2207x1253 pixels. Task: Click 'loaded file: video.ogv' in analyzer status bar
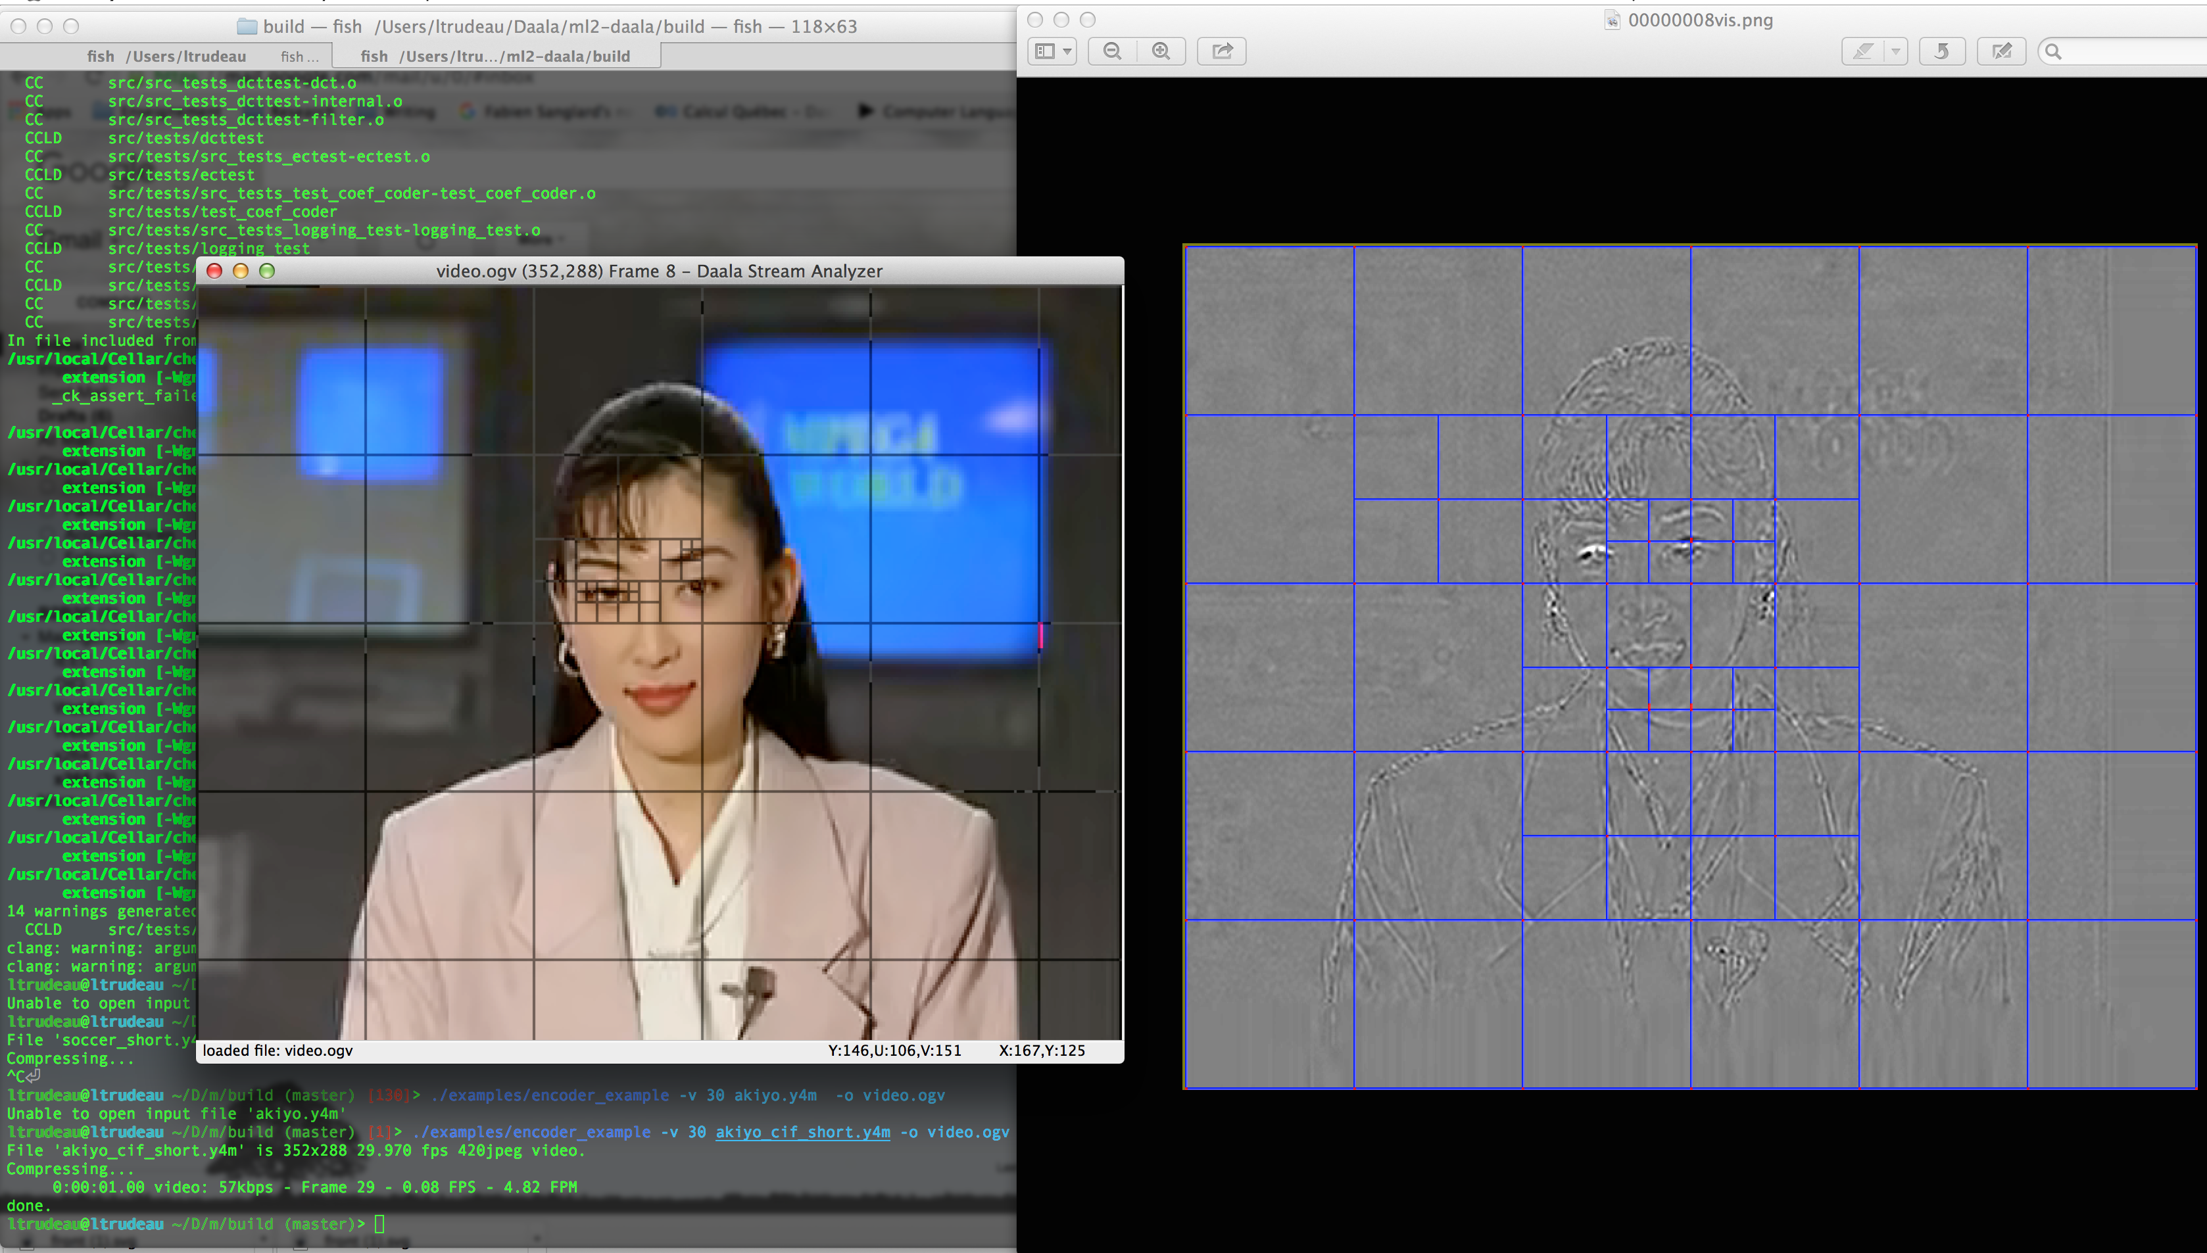(x=277, y=1050)
